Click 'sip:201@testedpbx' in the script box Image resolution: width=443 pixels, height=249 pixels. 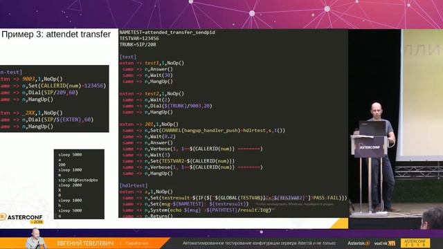coord(78,180)
